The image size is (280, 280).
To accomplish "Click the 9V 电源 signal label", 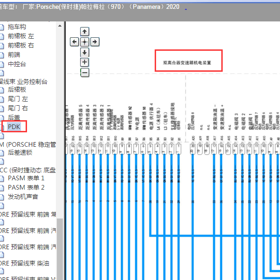I will (x=137, y=123).
